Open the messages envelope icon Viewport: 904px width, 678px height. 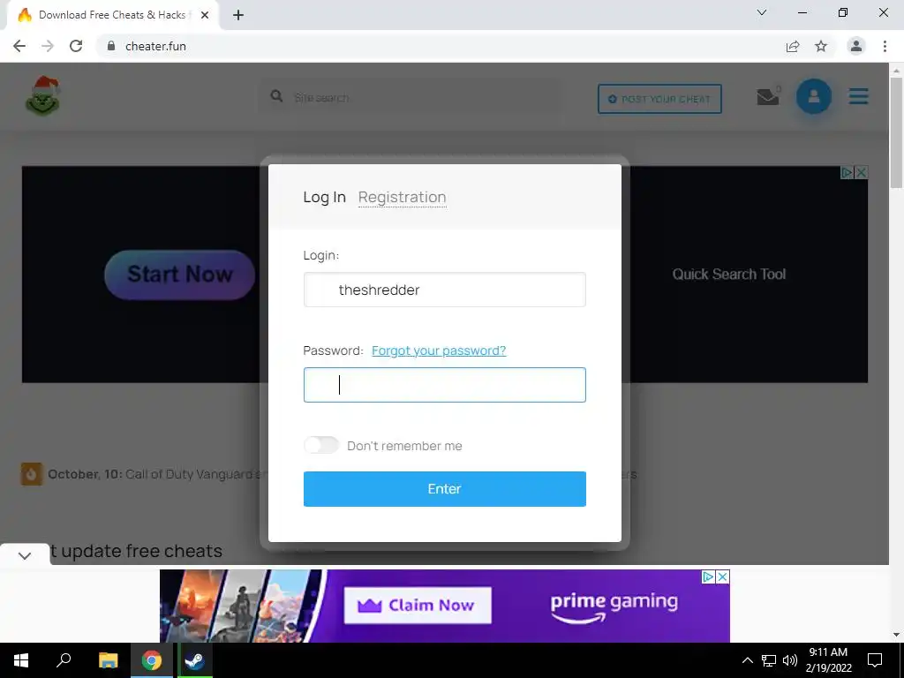point(767,97)
